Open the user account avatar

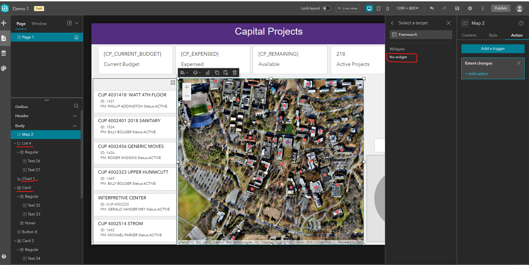[x=520, y=8]
